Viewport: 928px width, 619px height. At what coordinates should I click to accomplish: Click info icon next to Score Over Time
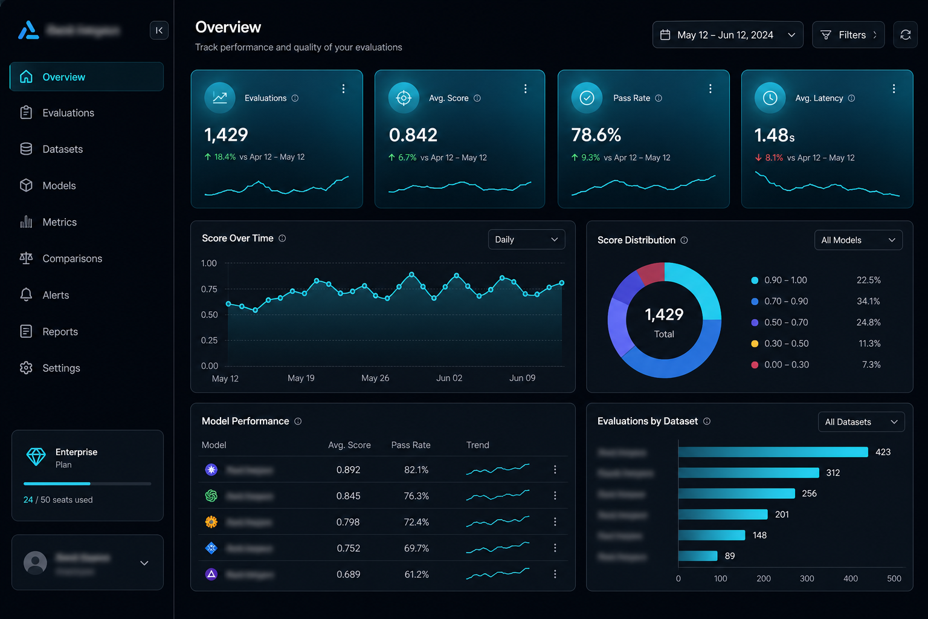[282, 238]
